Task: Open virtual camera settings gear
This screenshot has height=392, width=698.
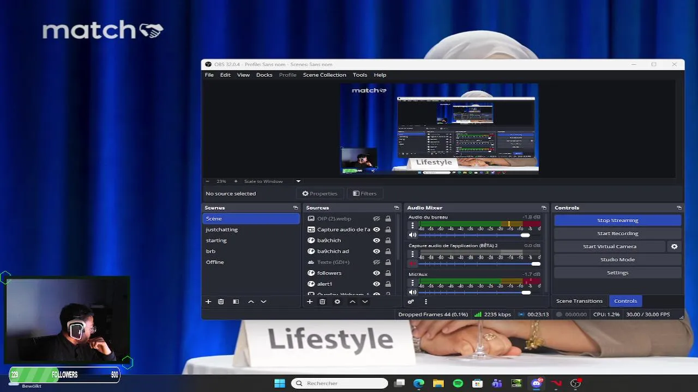Action: click(x=674, y=247)
